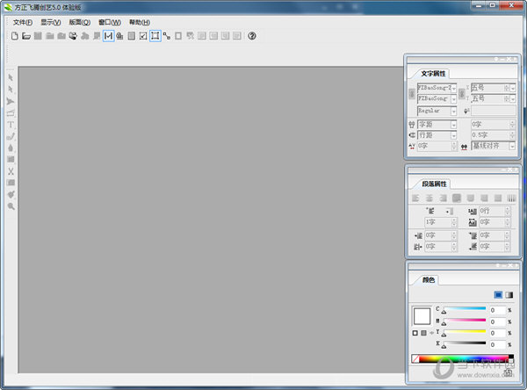
Task: Open the 文件 menu
Action: tap(23, 22)
